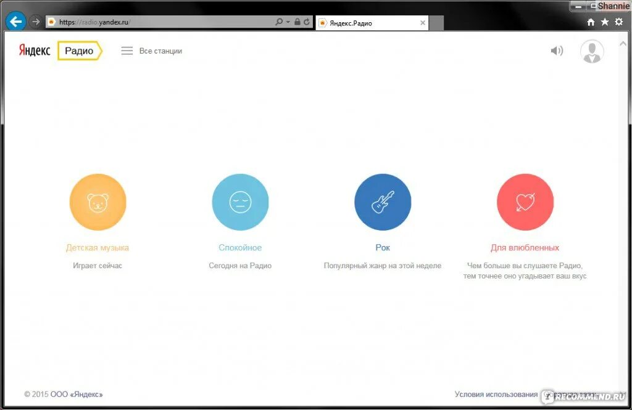Click the address bar search magnifier icon
Screen dimensions: 632x410
pos(279,22)
